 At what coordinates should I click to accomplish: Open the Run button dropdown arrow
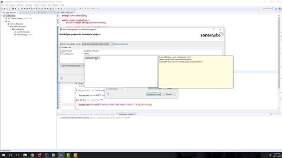coord(29,9)
